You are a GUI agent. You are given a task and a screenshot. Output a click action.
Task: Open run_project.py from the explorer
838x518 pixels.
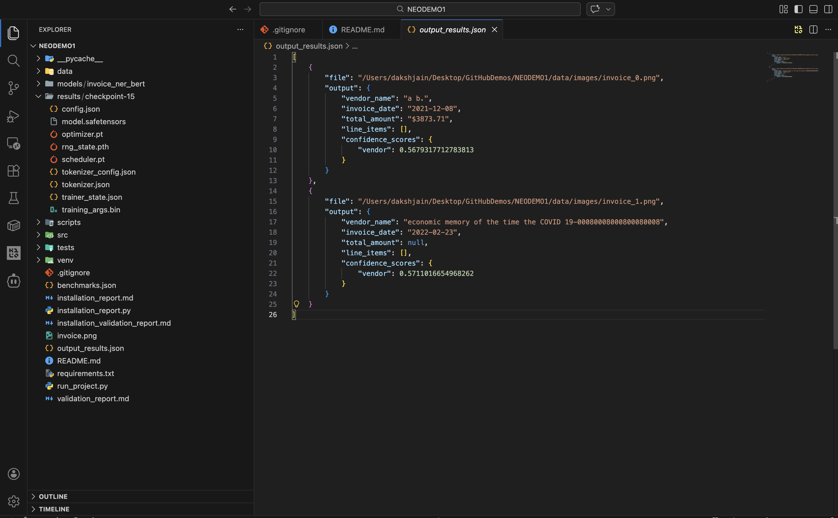(82, 386)
